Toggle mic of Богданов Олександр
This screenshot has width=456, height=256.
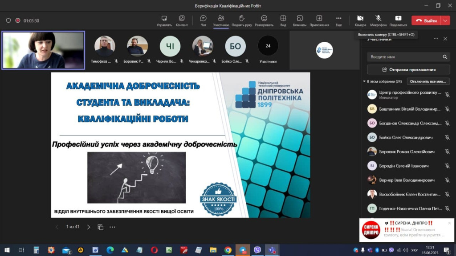[447, 123]
